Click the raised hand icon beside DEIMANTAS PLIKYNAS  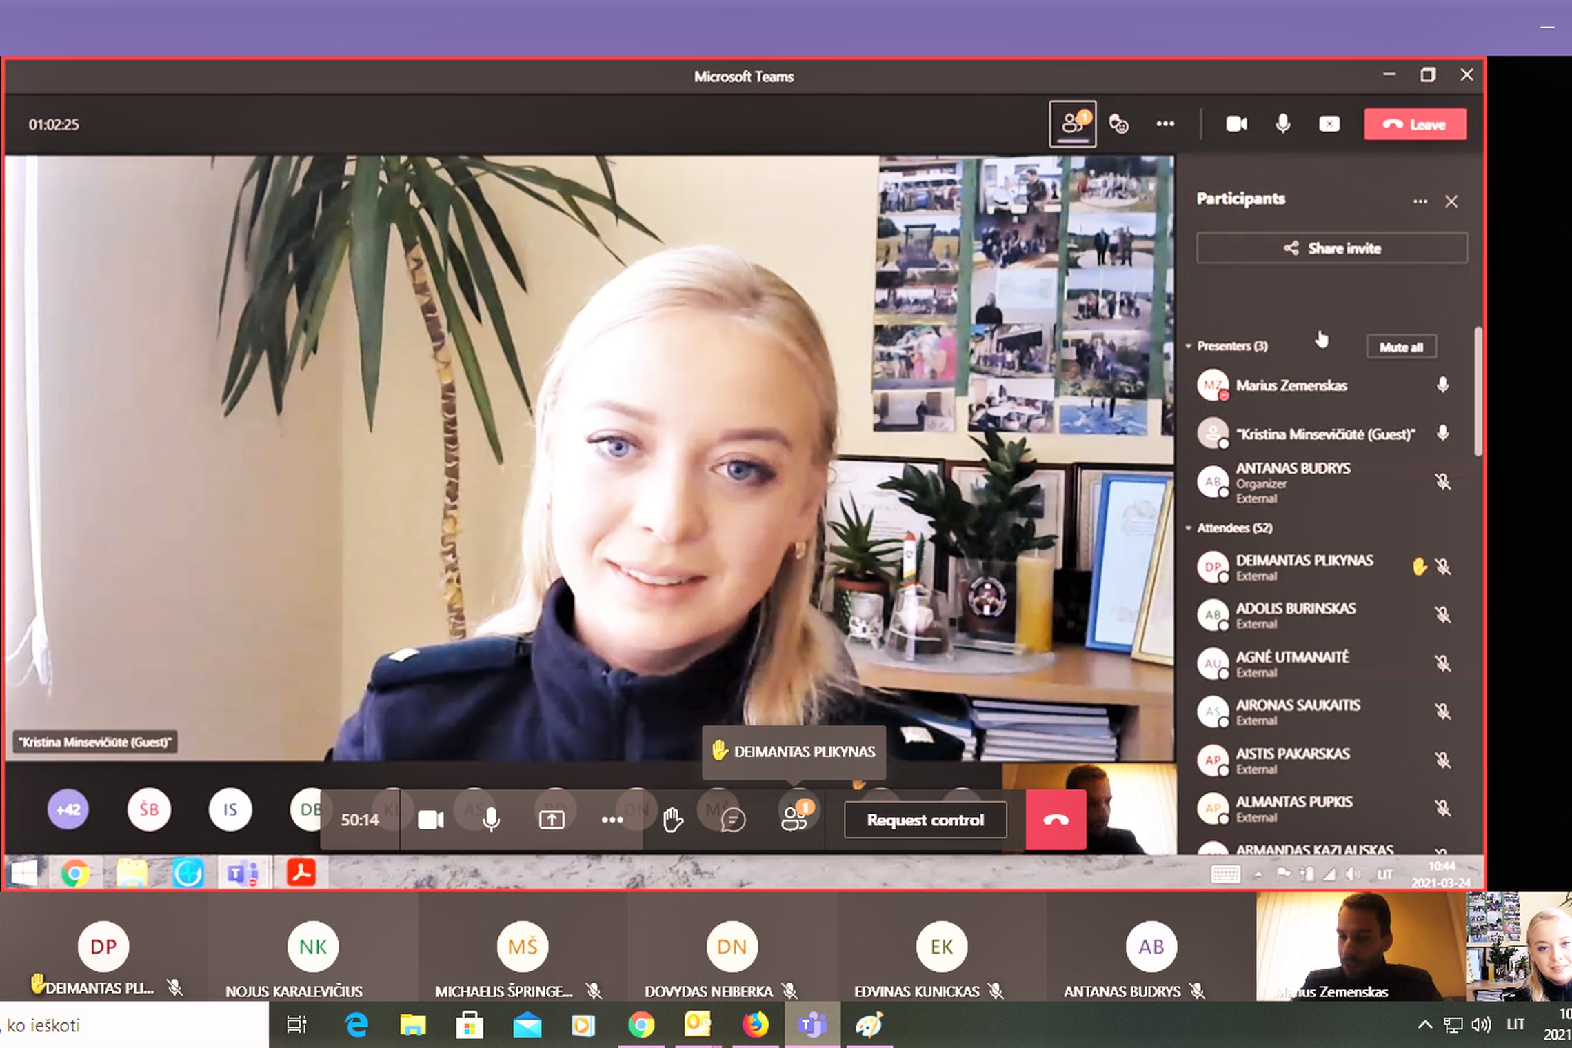click(1419, 567)
